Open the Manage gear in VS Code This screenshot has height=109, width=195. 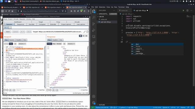pos(94,103)
